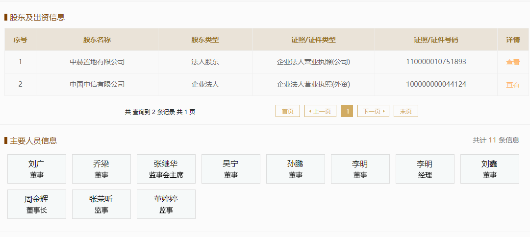Open the 刘广 董事 personnel card

(37, 169)
